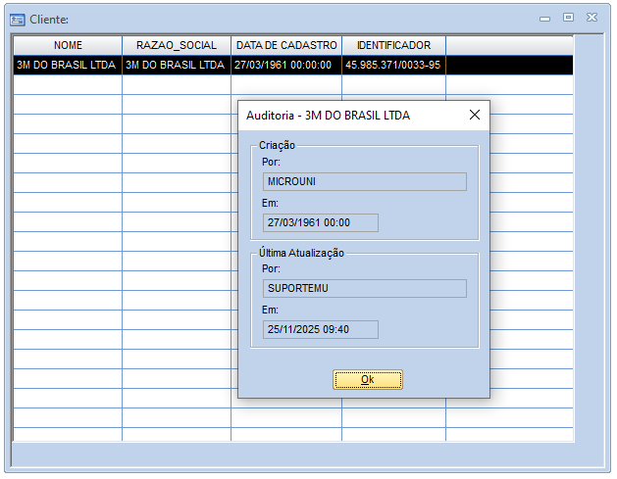Select the 3M DO BRASIL LTDA cell under NOME
The height and width of the screenshot is (479, 617).
pos(67,65)
